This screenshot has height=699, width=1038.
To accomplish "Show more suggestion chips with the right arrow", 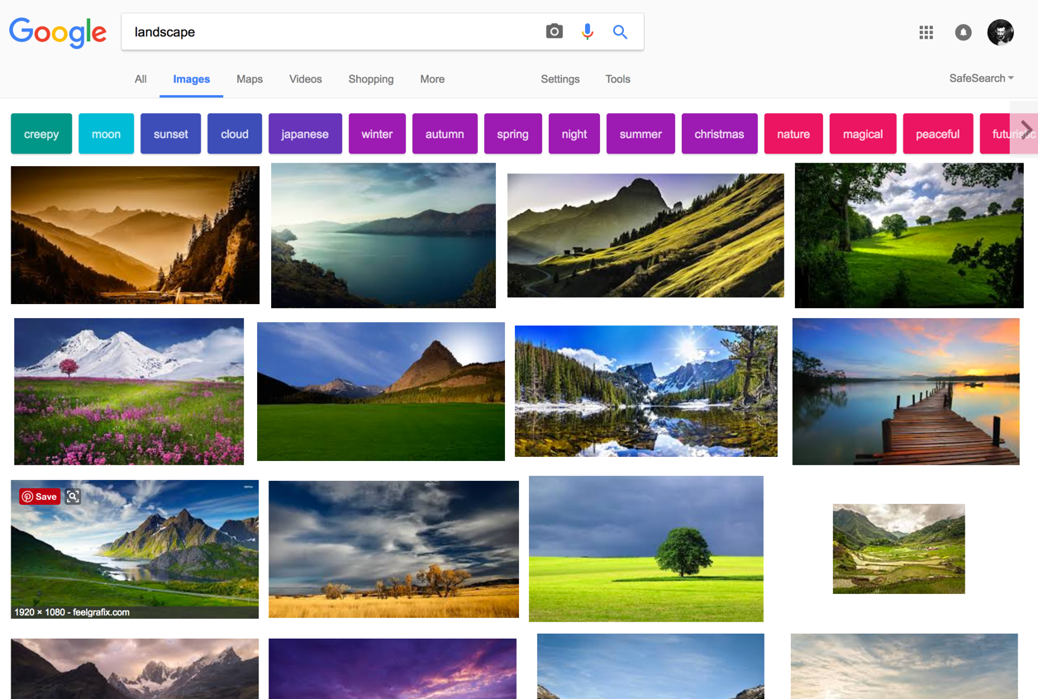I will click(x=1025, y=130).
